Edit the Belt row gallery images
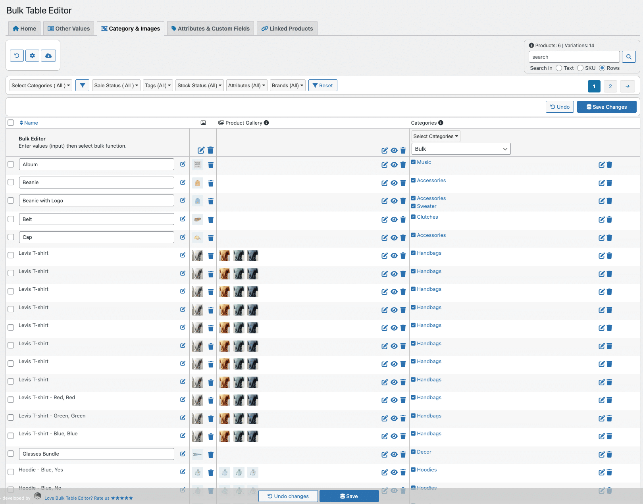Screen dimensions: 643x504 [384, 219]
